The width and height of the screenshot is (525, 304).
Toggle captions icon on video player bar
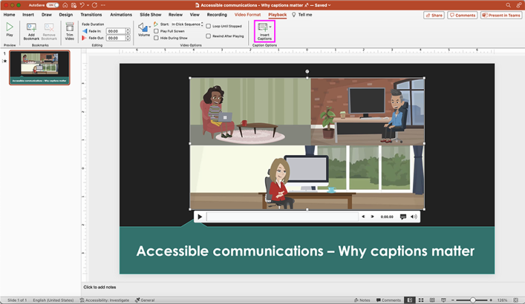(403, 217)
